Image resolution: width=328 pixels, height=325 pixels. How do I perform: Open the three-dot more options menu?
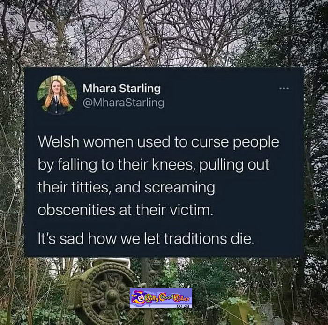[284, 89]
